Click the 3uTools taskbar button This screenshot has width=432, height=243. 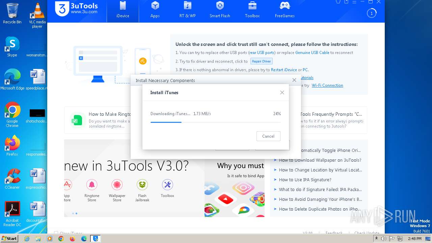click(x=96, y=239)
